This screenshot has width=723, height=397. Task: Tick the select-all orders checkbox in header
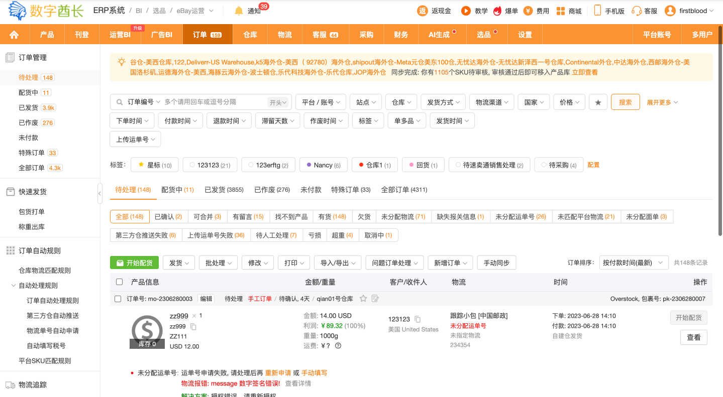(x=119, y=282)
